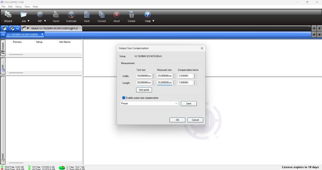Open the Preset combo box
This screenshot has height=170, width=322.
149,104
